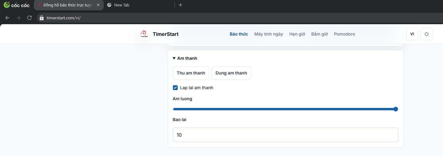Image resolution: width=443 pixels, height=156 pixels.
Task: Go back to the previous page
Action: pos(7,18)
